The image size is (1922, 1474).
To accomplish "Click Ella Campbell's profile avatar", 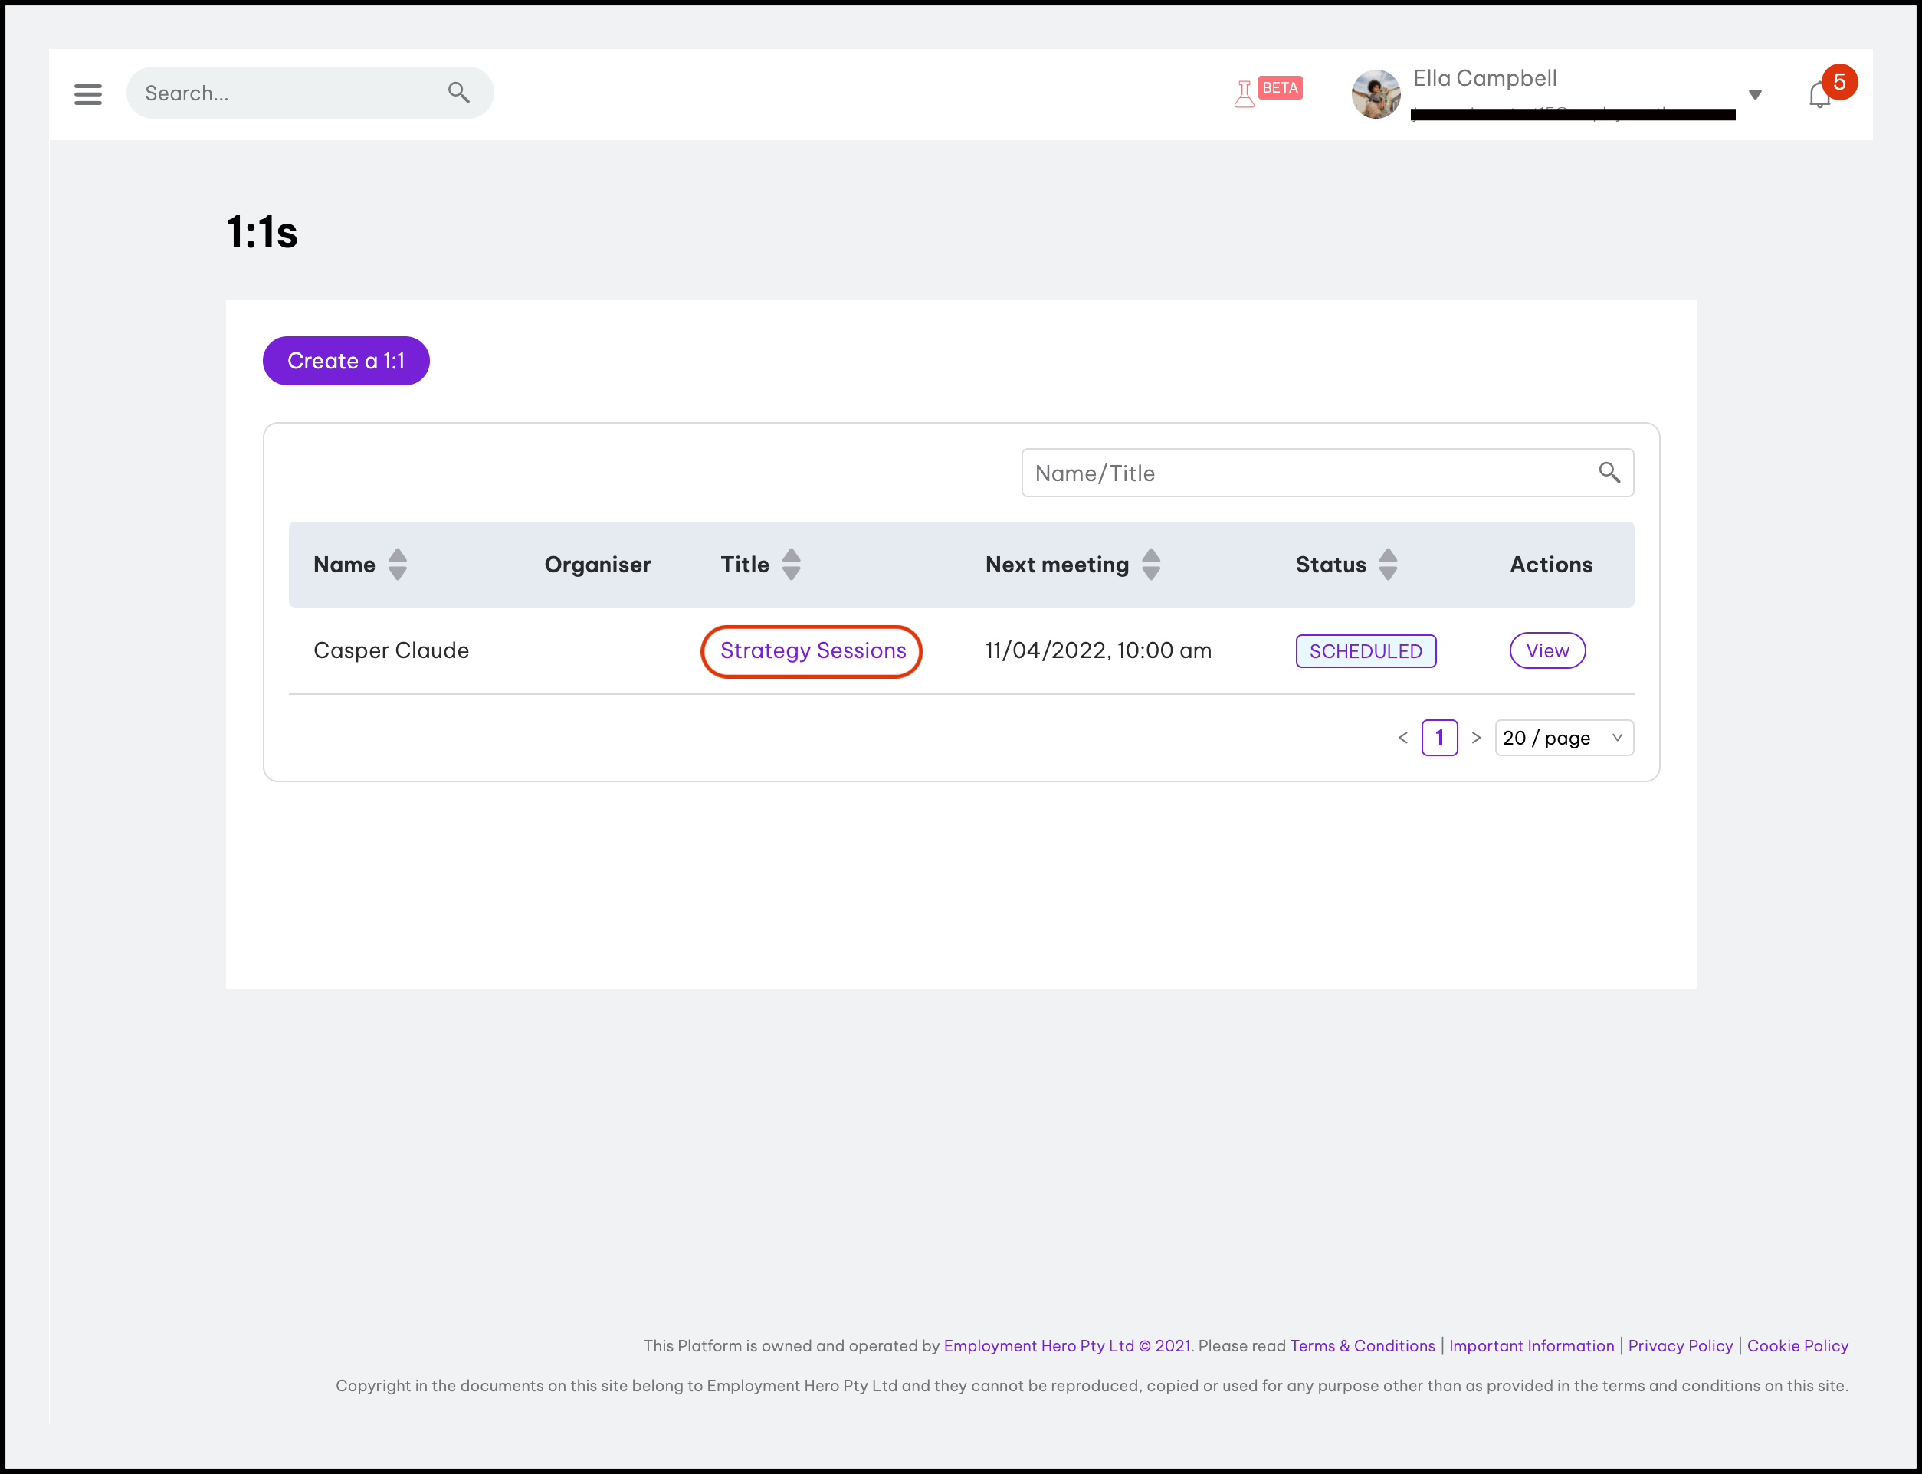I will click(1376, 94).
